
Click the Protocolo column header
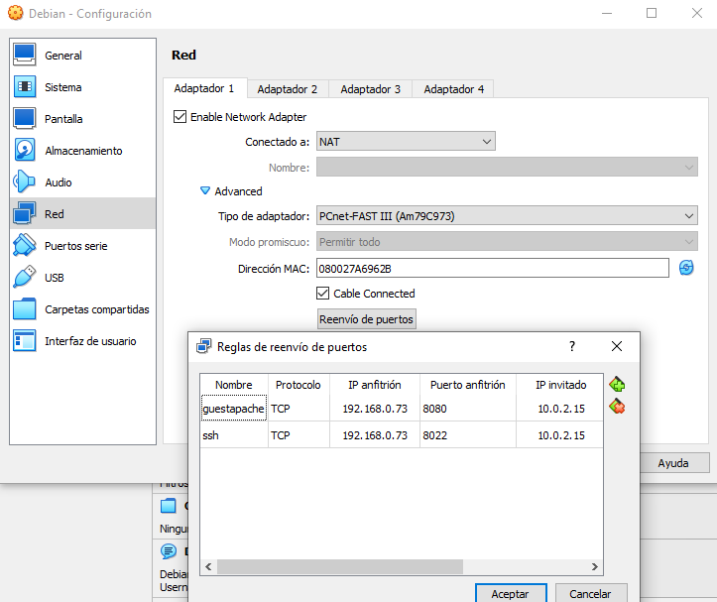click(x=299, y=385)
